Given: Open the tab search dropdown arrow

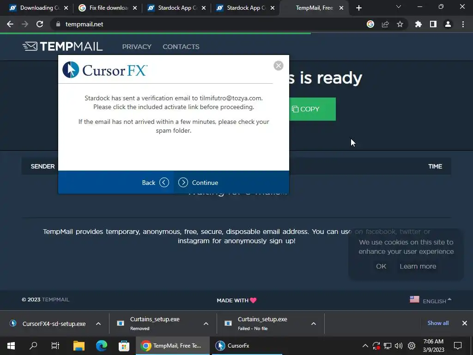Looking at the screenshot, I should 399,6.
